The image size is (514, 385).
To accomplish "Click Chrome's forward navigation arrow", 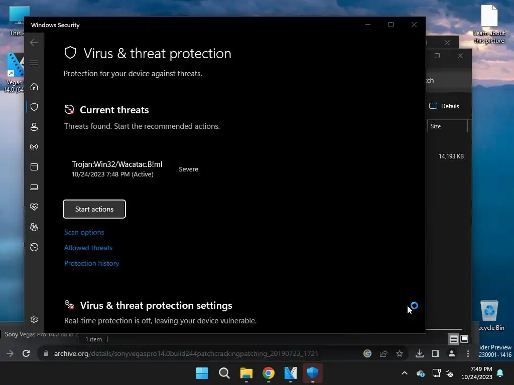I will click(x=10, y=353).
